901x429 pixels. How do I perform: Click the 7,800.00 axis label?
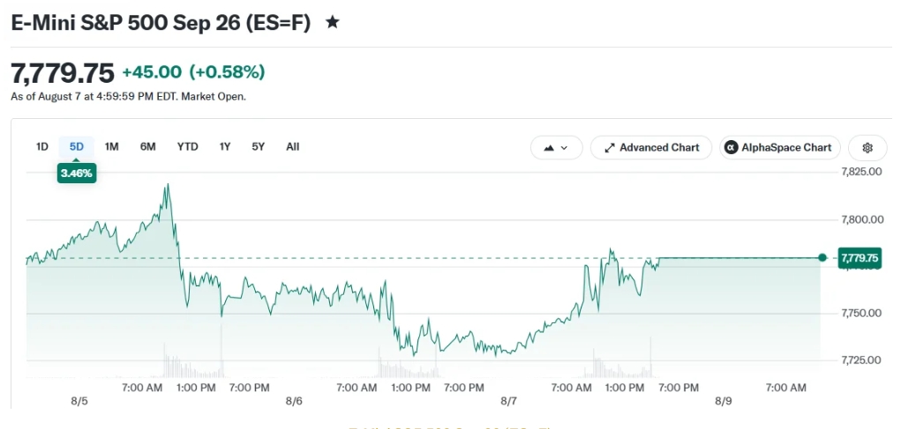tap(861, 219)
